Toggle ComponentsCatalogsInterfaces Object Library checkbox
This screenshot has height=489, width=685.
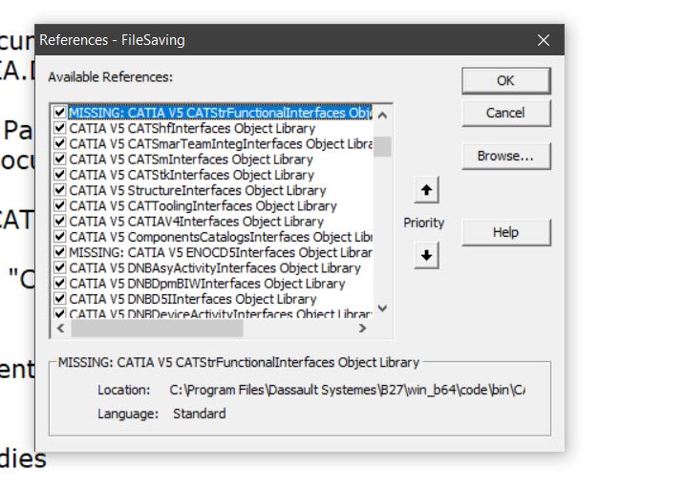[x=60, y=237]
